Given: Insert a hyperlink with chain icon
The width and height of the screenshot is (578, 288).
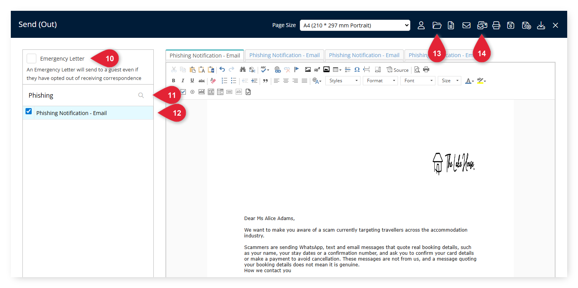Looking at the screenshot, I should (x=277, y=69).
